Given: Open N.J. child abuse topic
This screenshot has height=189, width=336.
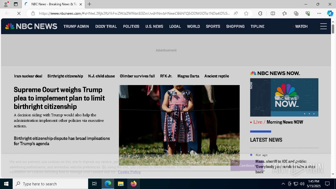Looking at the screenshot, I should tap(101, 76).
